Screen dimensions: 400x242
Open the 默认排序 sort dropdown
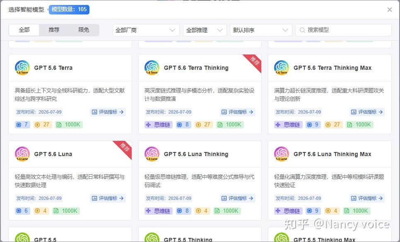coord(261,30)
